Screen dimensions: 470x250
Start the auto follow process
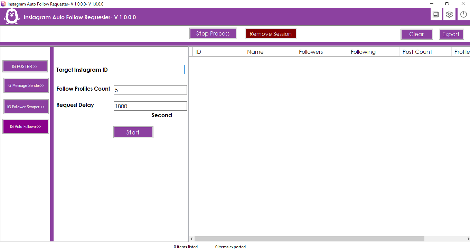point(133,132)
